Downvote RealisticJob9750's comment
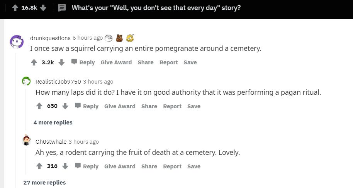The image size is (353, 188). pyautogui.click(x=65, y=106)
